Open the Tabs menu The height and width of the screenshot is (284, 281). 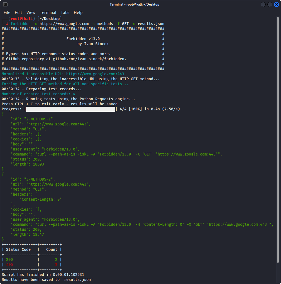(x=65, y=13)
